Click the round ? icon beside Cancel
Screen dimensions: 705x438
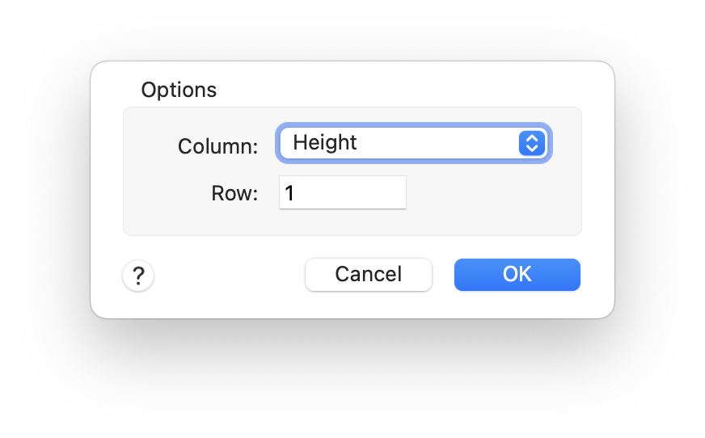138,276
